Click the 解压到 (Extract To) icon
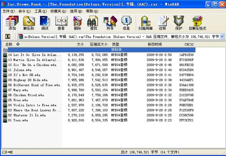Screen dimensions: 226x156 29,23
